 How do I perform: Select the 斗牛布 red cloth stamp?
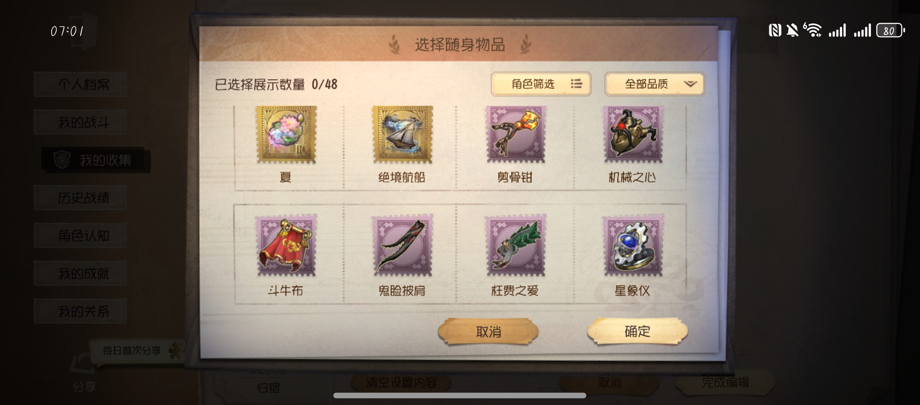286,245
